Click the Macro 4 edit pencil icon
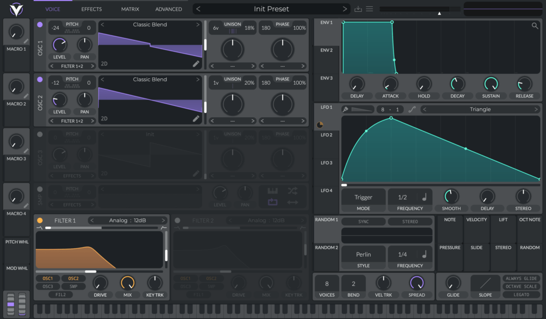Screen dimensions: 546x319 tap(26, 206)
